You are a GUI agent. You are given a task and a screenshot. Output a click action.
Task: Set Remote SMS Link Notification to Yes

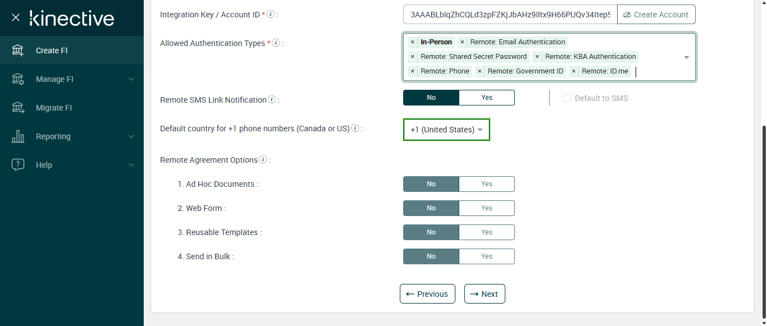tap(486, 98)
